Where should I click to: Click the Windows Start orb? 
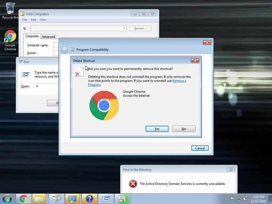pos(7,199)
